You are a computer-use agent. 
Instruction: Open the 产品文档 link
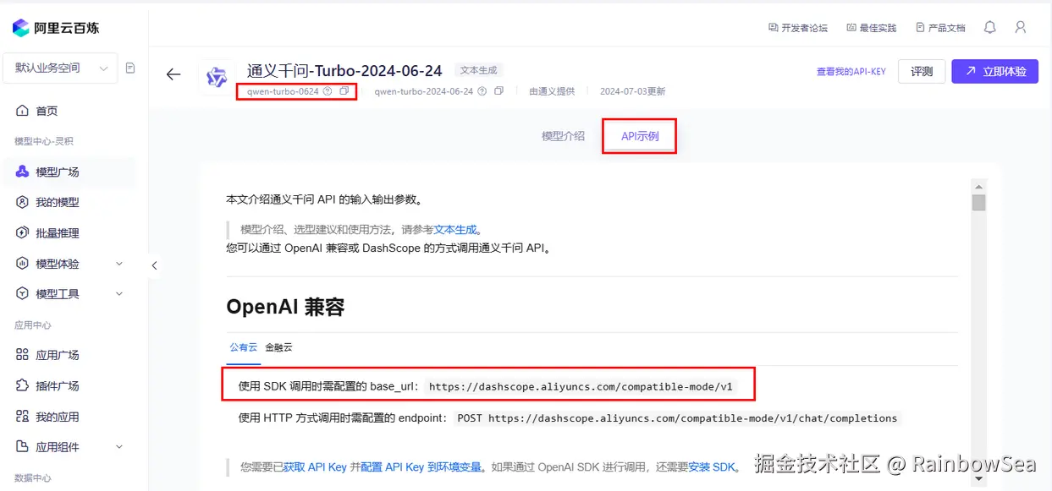940,28
